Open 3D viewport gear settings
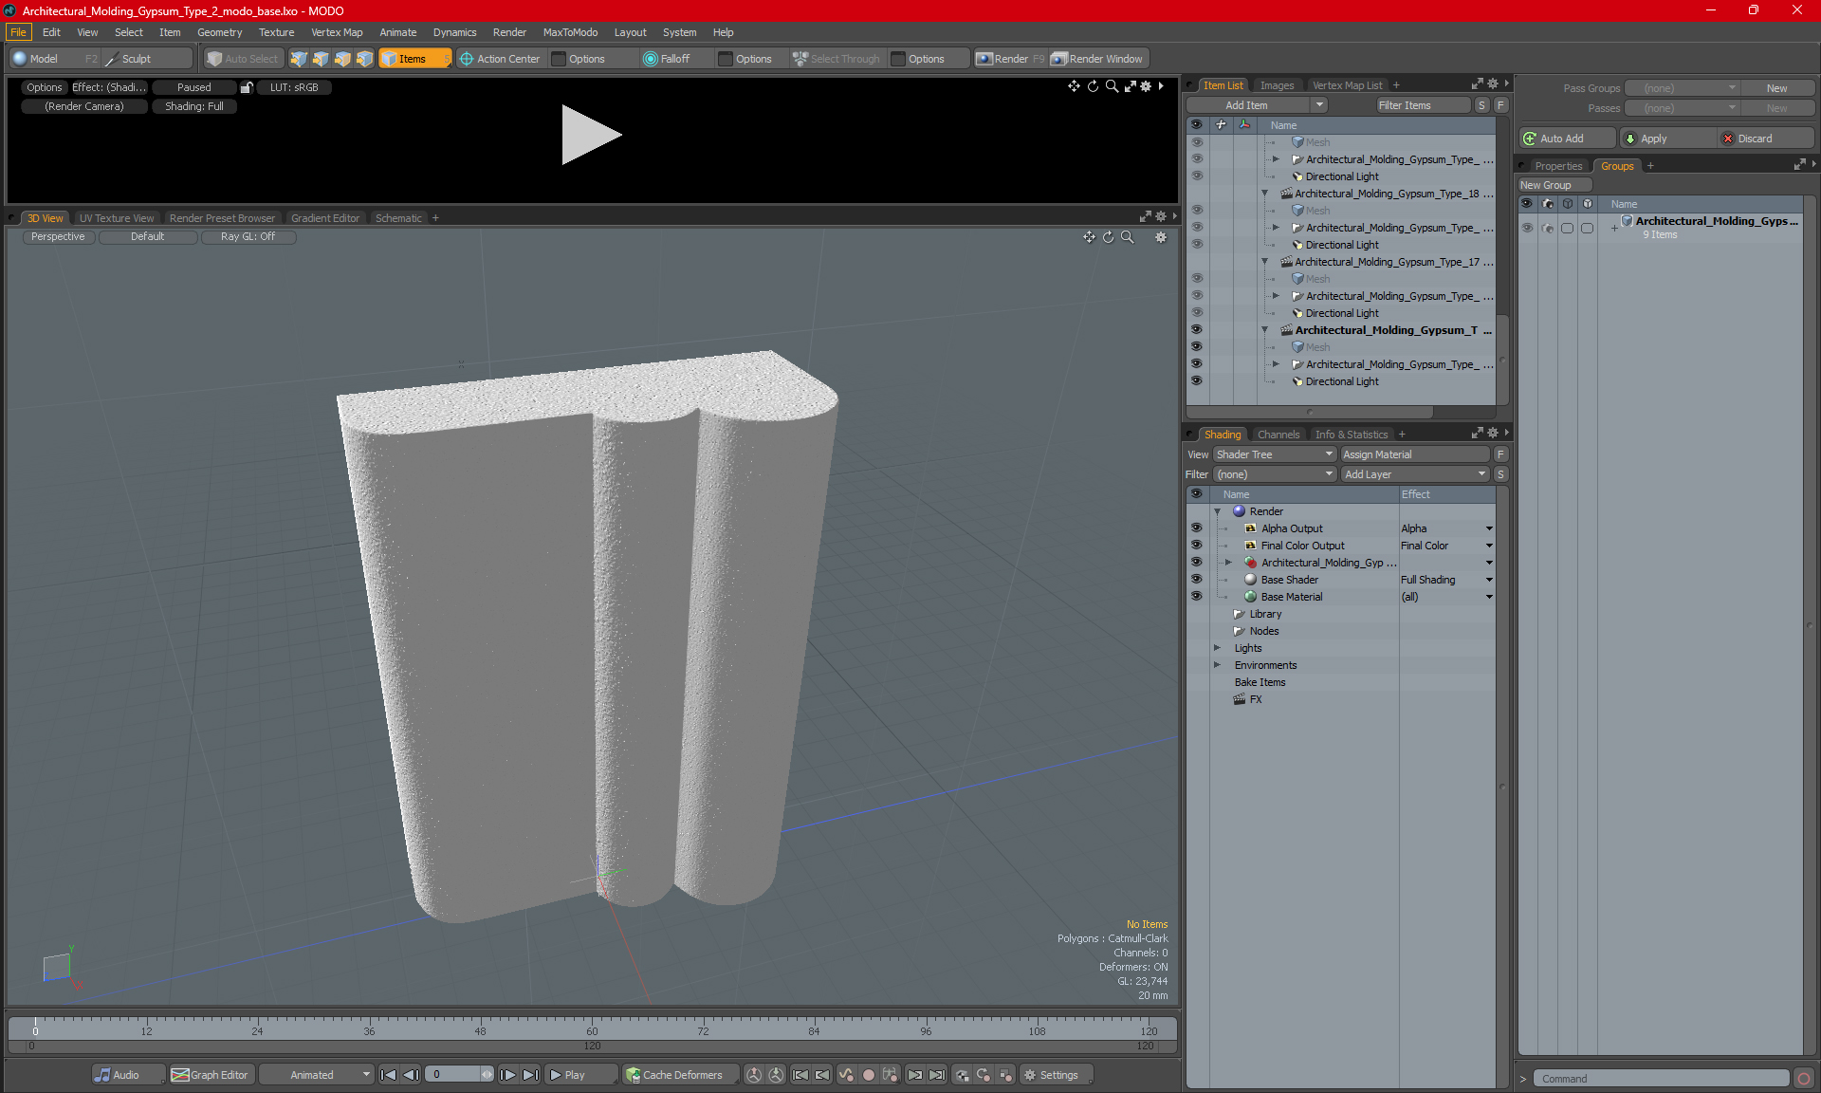Viewport: 1821px width, 1093px height. pos(1161,237)
